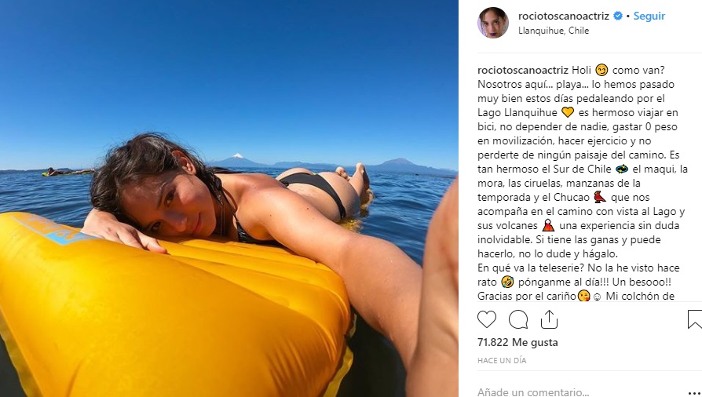Click the main post photo
The height and width of the screenshot is (397, 702).
click(229, 198)
